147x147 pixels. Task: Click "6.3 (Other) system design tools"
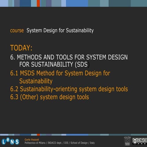[x=50, y=97]
